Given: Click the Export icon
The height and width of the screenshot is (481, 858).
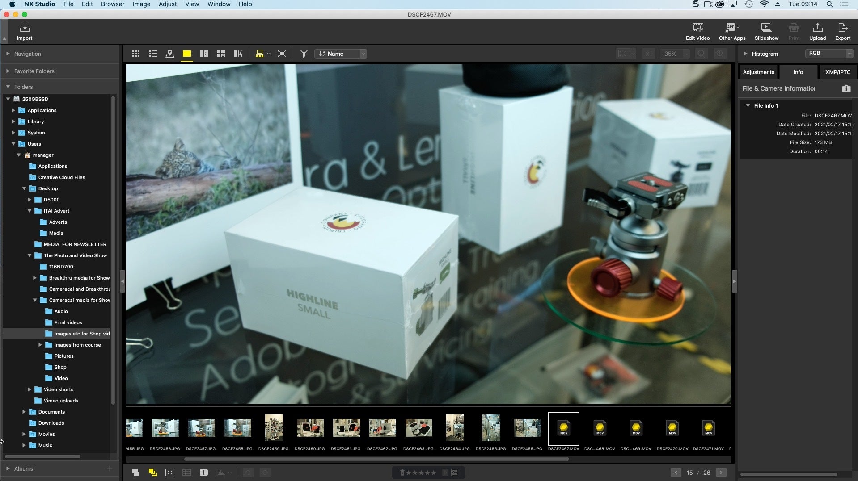Looking at the screenshot, I should click(x=842, y=32).
